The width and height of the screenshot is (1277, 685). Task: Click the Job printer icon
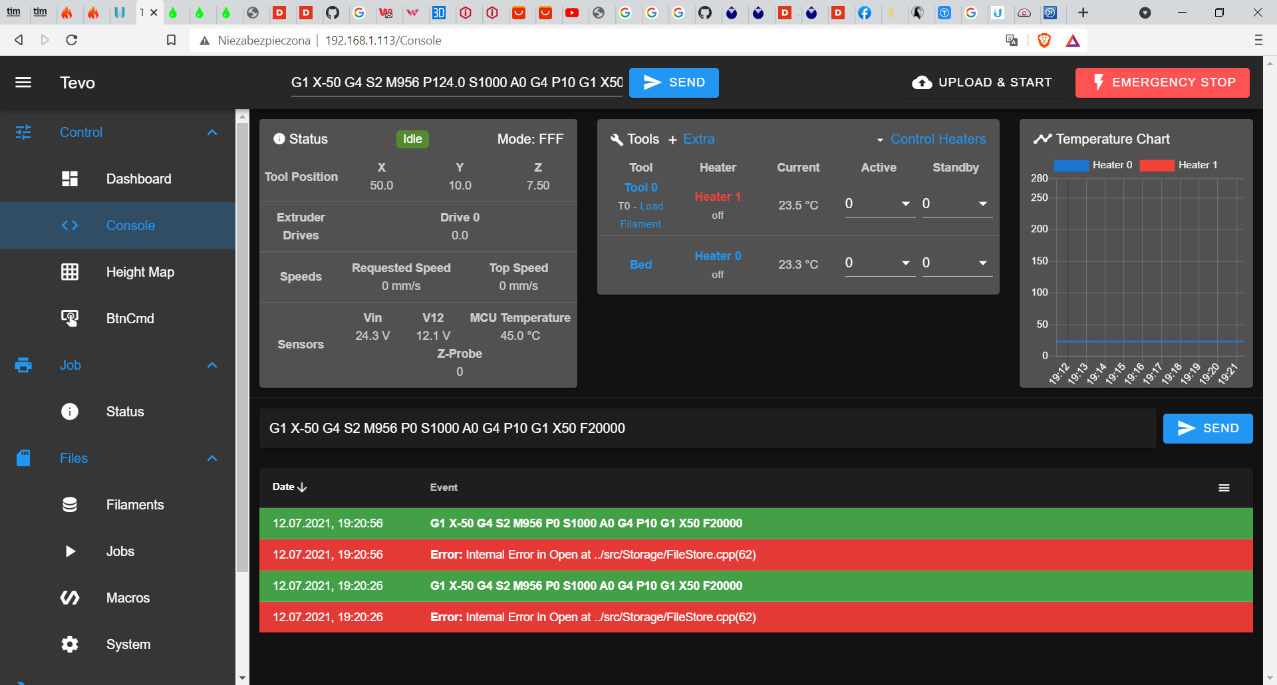[23, 365]
